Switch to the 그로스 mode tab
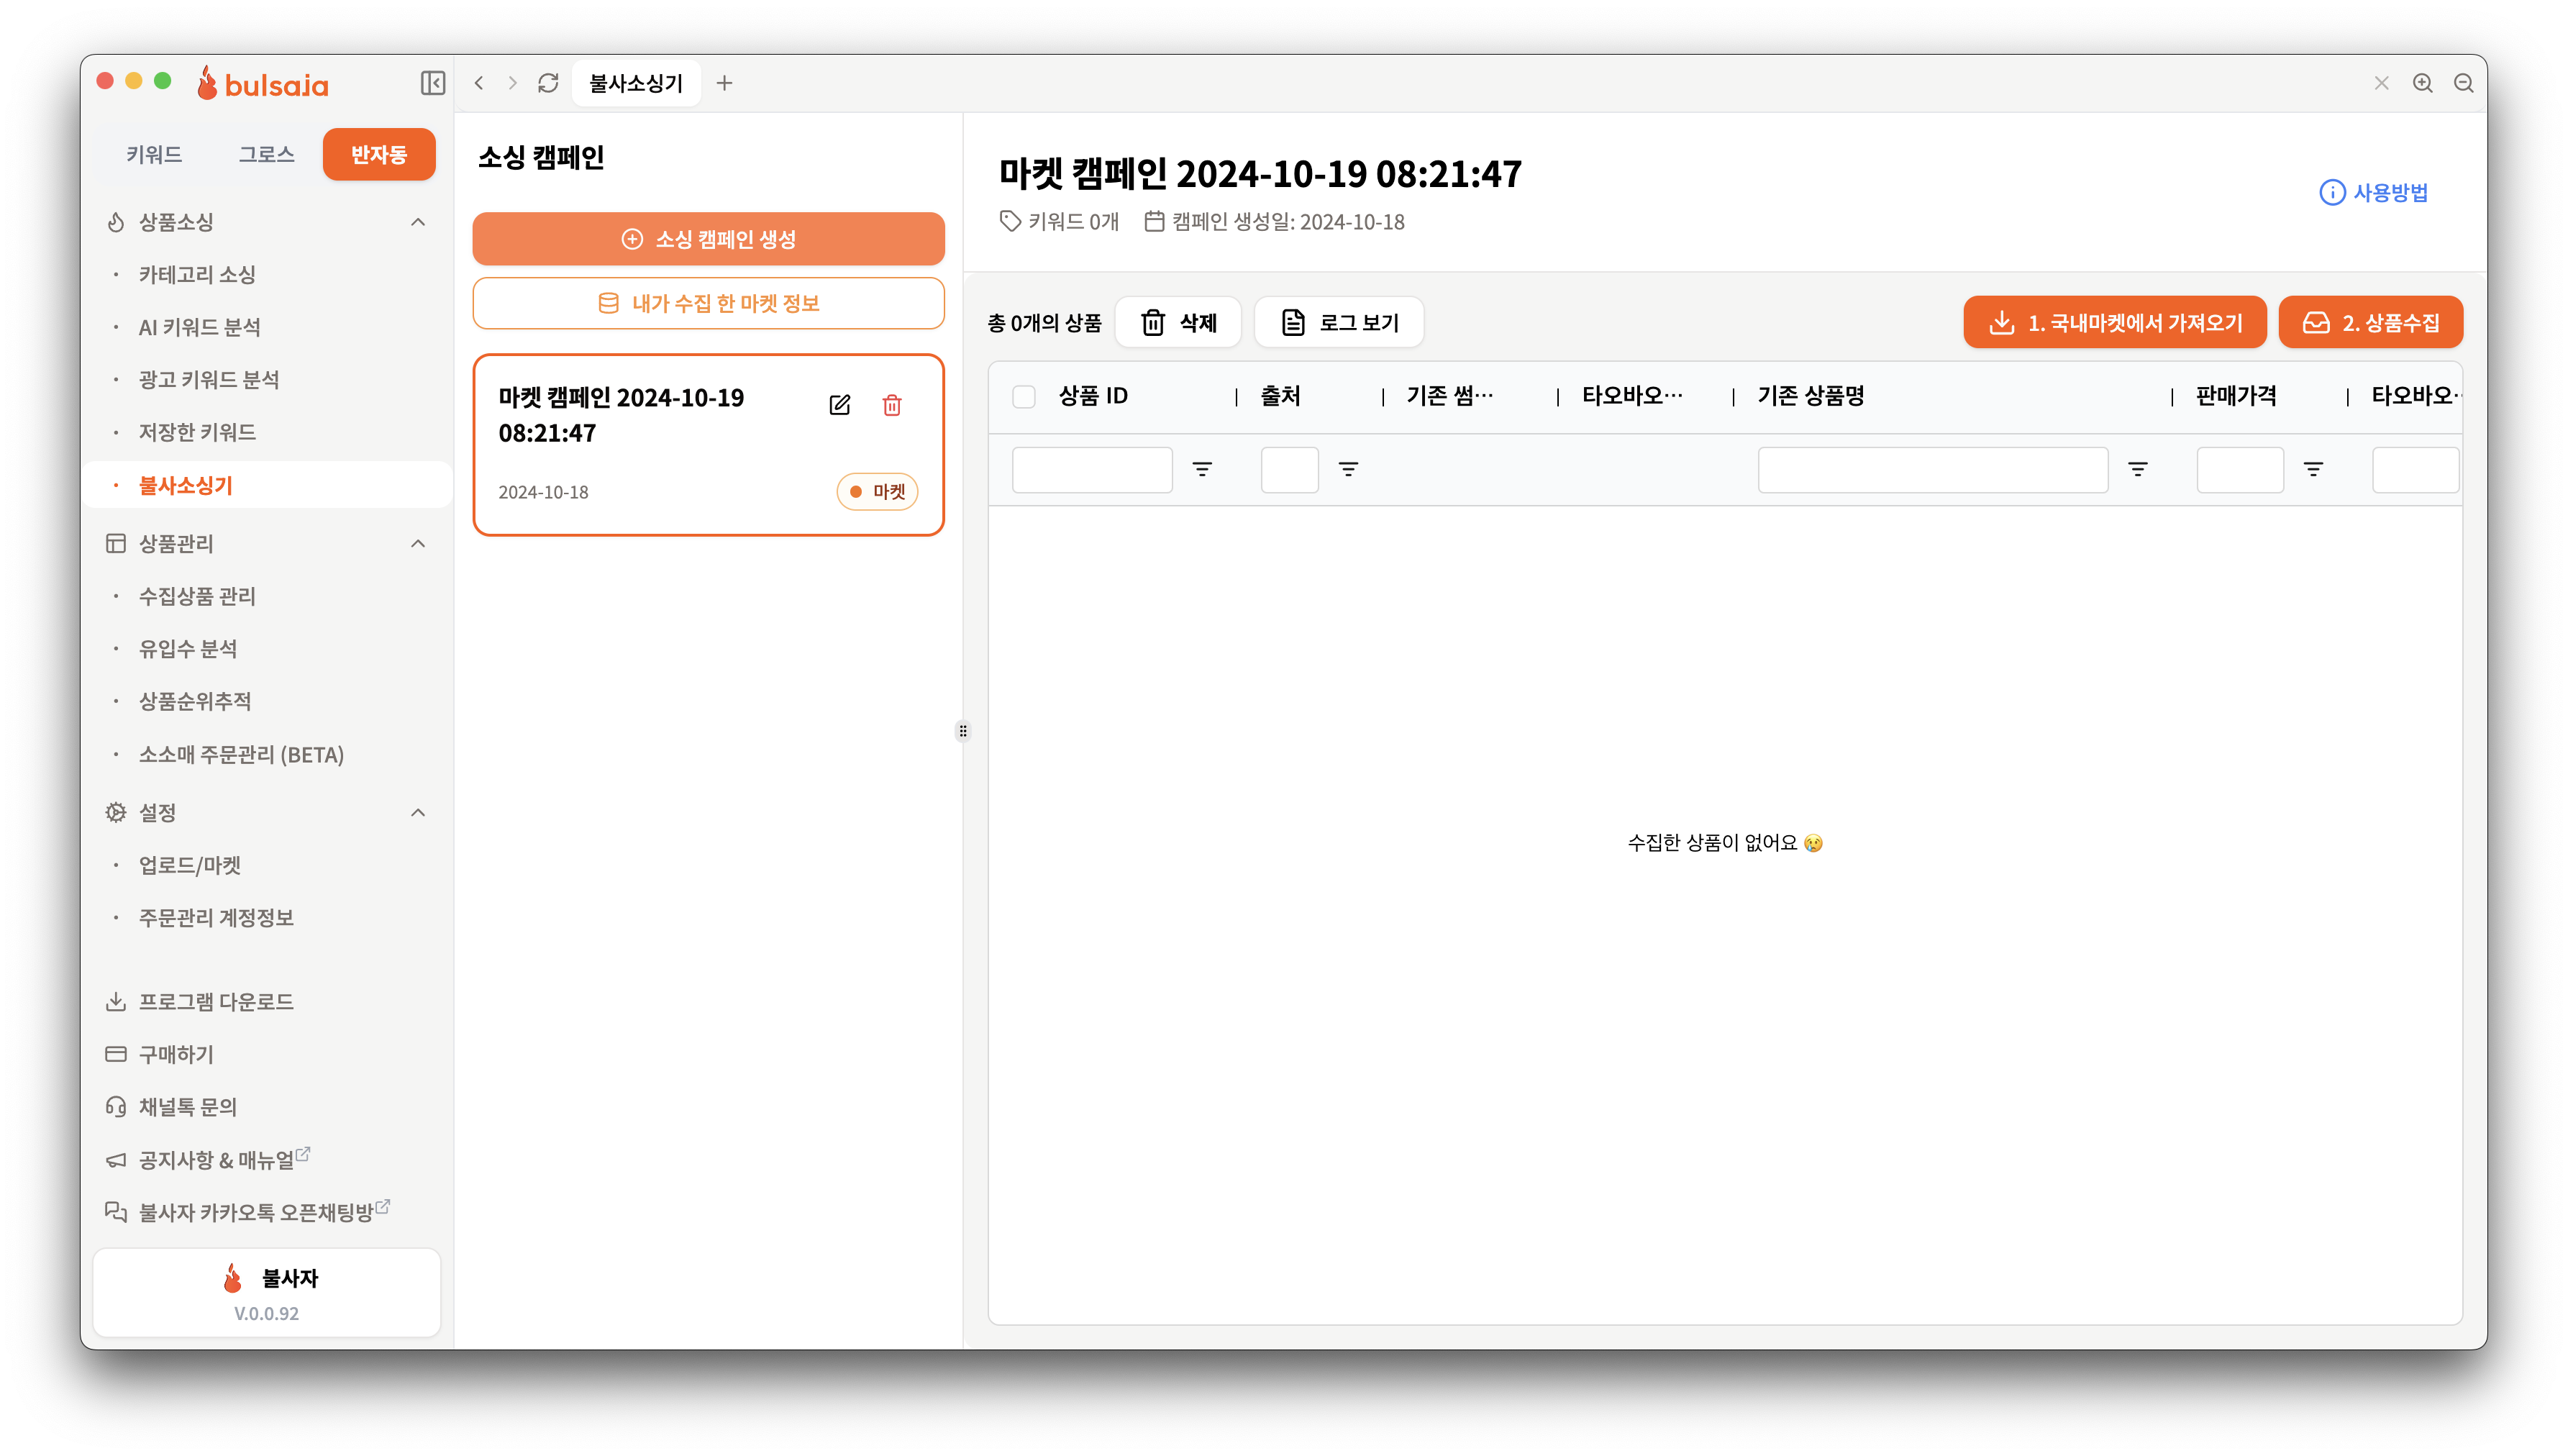Image resolution: width=2568 pixels, height=1456 pixels. (266, 155)
